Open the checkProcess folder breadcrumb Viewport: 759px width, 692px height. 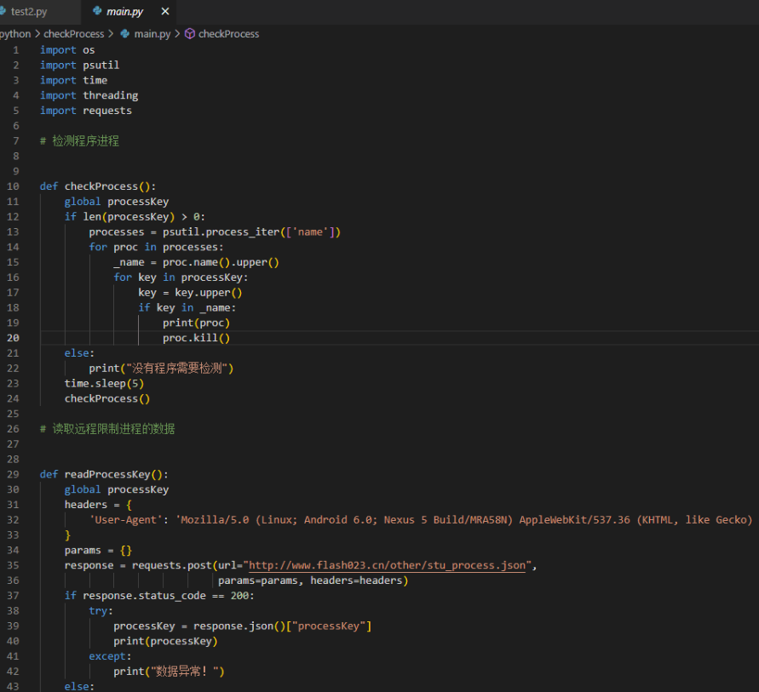click(x=73, y=34)
